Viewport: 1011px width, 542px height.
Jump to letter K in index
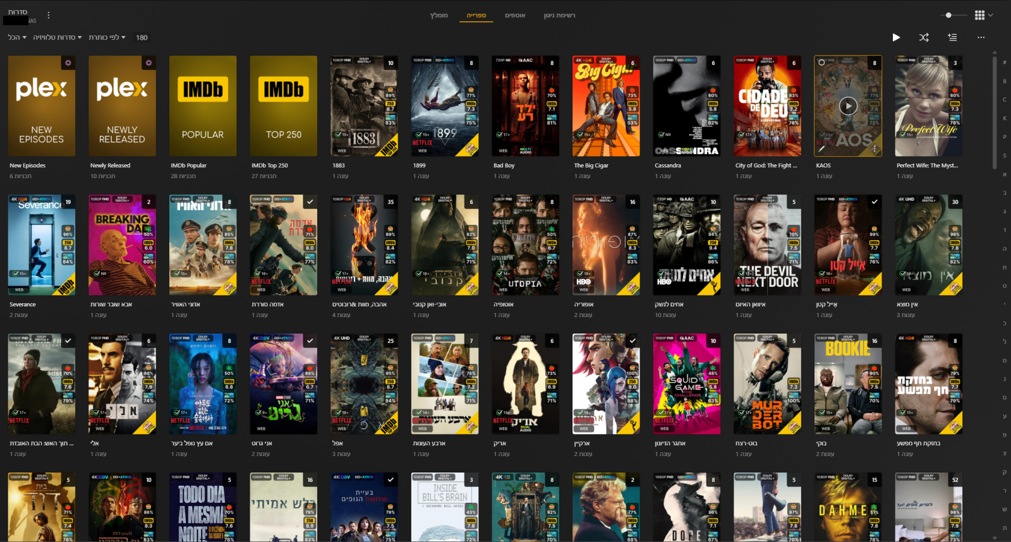[x=1005, y=118]
